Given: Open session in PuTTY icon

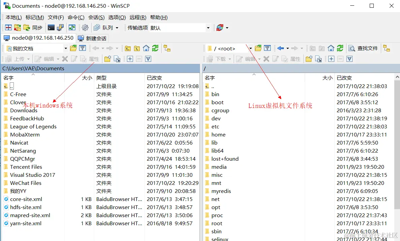Looking at the screenshot, I should [x=60, y=28].
